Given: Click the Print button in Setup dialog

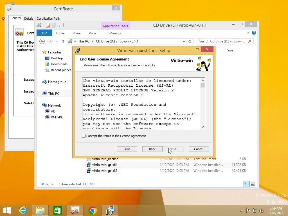Looking at the screenshot, I should click(x=127, y=149).
